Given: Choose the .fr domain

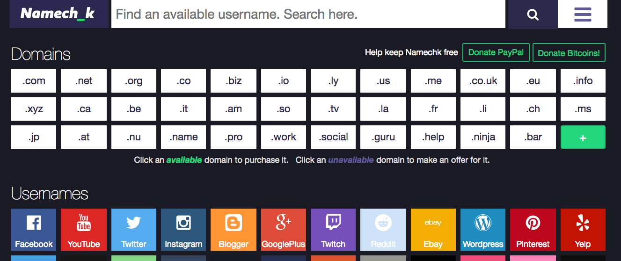Looking at the screenshot, I should click(433, 109).
